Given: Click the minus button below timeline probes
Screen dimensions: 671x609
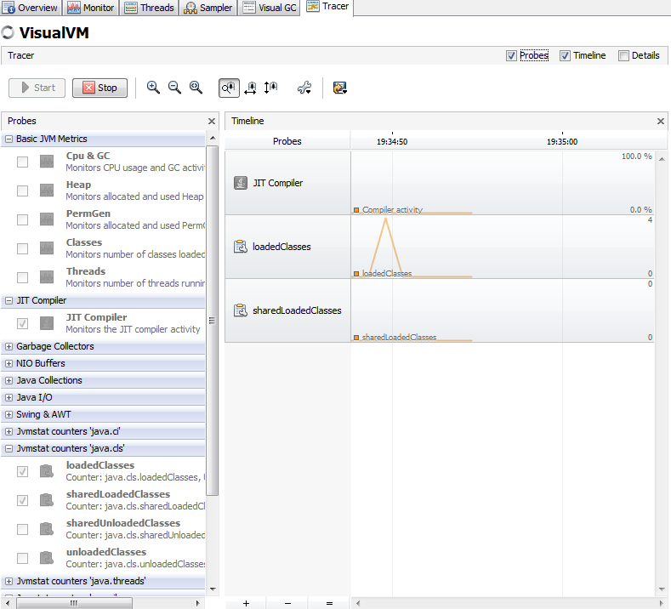Looking at the screenshot, I should point(287,603).
